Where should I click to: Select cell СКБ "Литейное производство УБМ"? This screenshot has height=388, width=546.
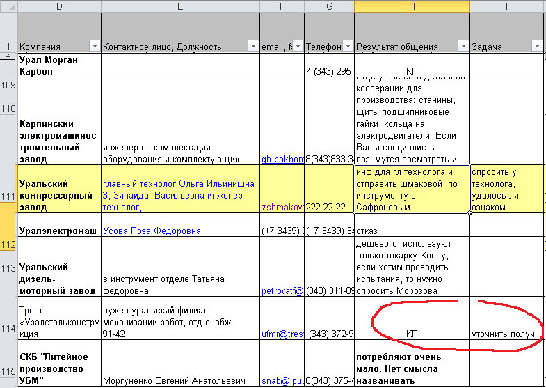click(x=59, y=363)
